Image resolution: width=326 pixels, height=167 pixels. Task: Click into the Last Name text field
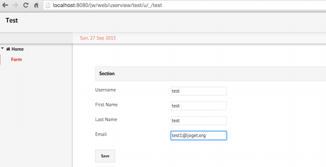pyautogui.click(x=199, y=121)
